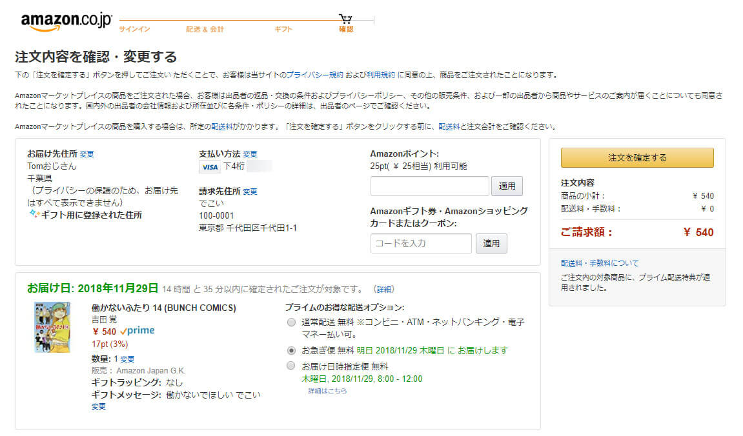Click the 配送 & 会計 step label
This screenshot has height=436, width=743.
205,30
